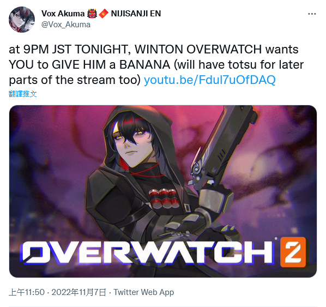
Task: Click the 2022年11月7日 date
Action: pyautogui.click(x=79, y=292)
